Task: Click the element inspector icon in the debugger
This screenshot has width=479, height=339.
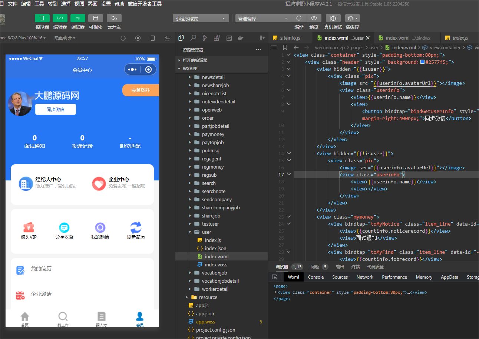Action: tap(275, 277)
